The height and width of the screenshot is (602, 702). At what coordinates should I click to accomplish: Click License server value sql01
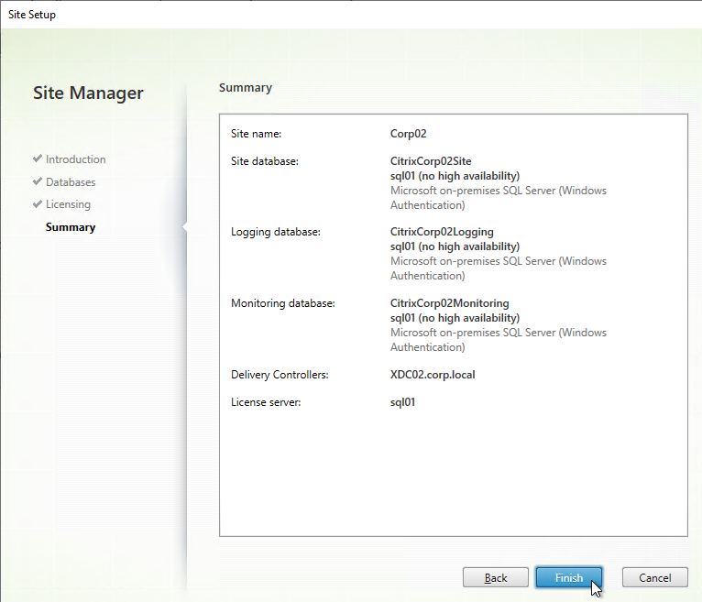click(x=402, y=402)
